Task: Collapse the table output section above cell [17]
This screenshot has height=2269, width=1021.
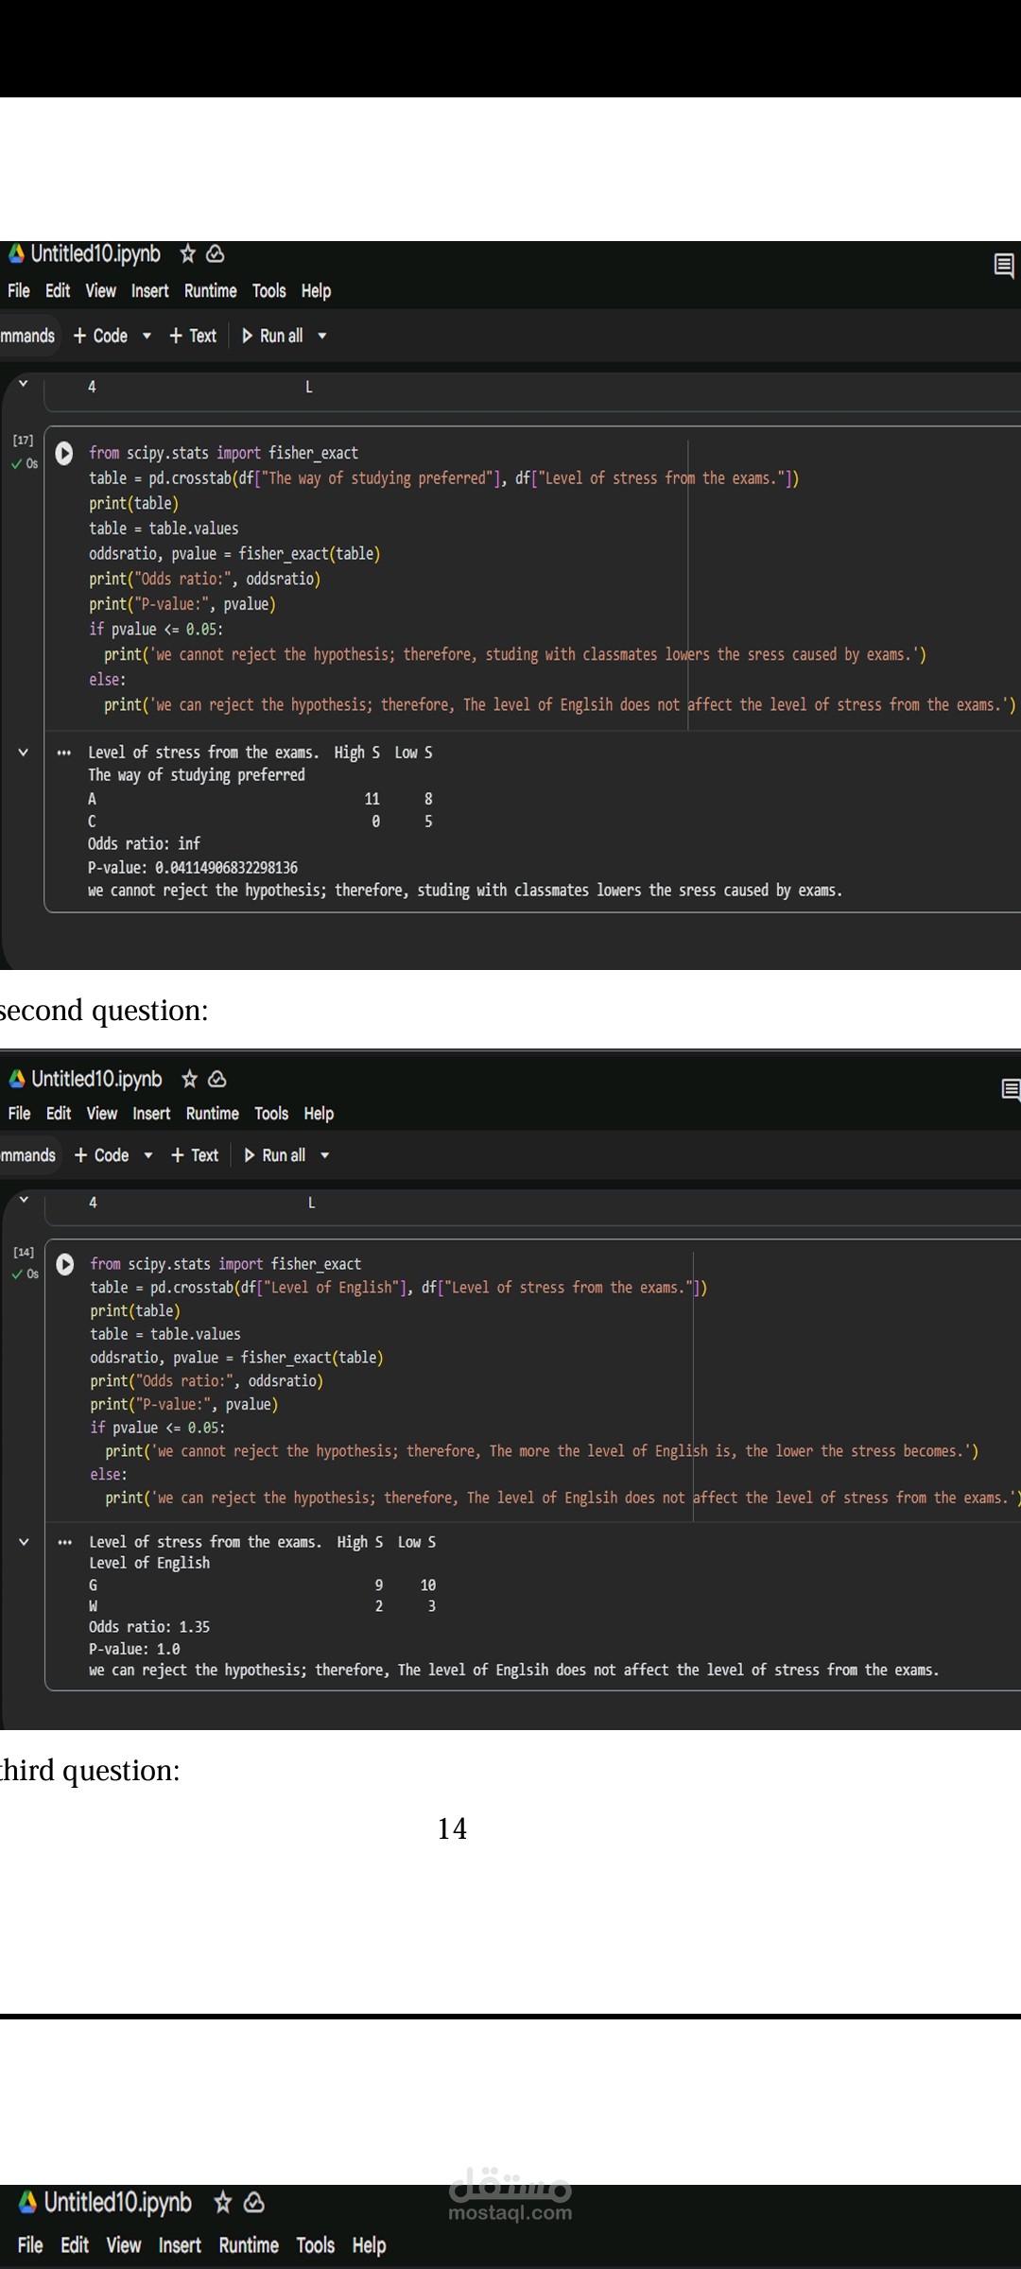Action: point(24,384)
